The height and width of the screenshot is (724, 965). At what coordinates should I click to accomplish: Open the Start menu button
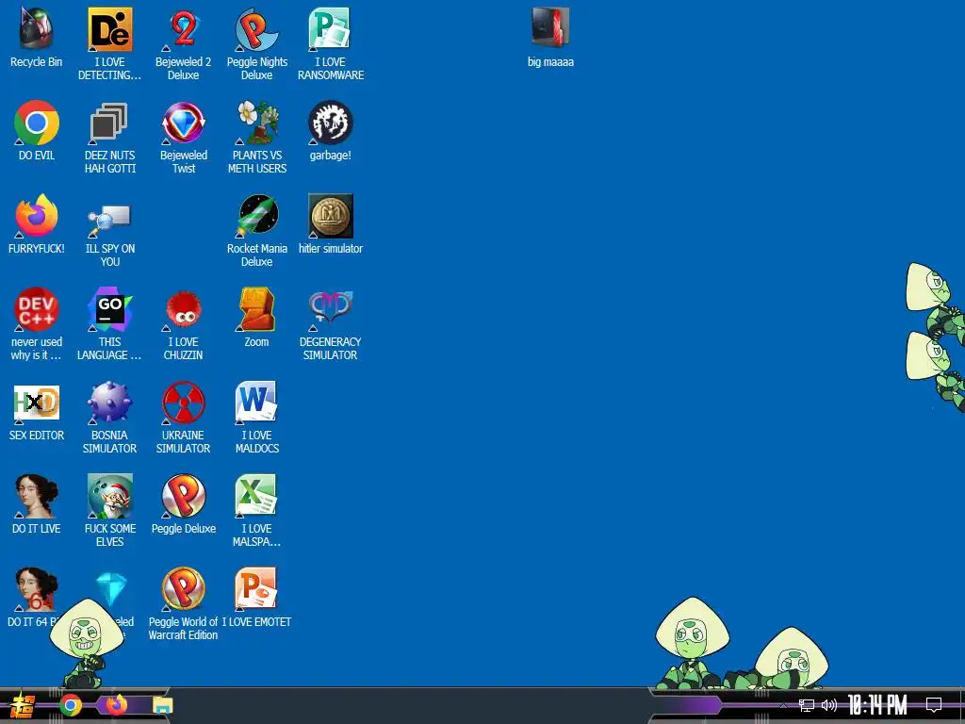[x=22, y=705]
